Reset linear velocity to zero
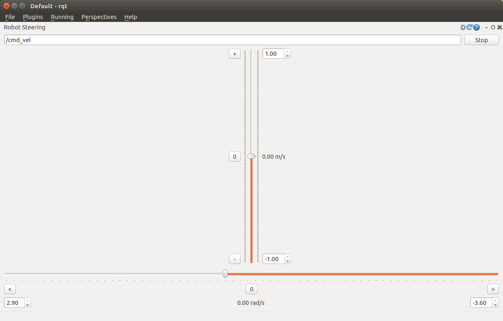This screenshot has height=321, width=503. pos(235,157)
